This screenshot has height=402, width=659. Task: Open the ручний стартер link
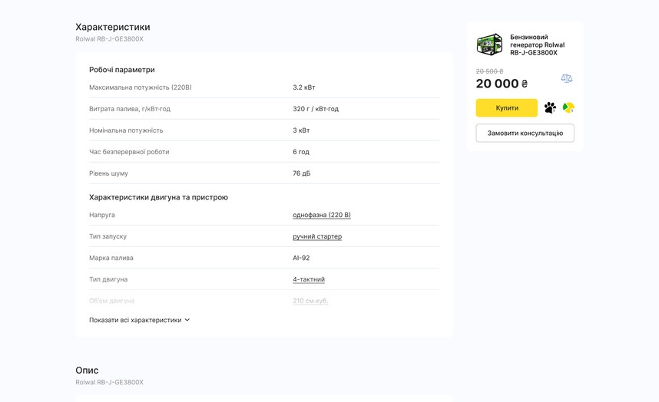point(317,236)
